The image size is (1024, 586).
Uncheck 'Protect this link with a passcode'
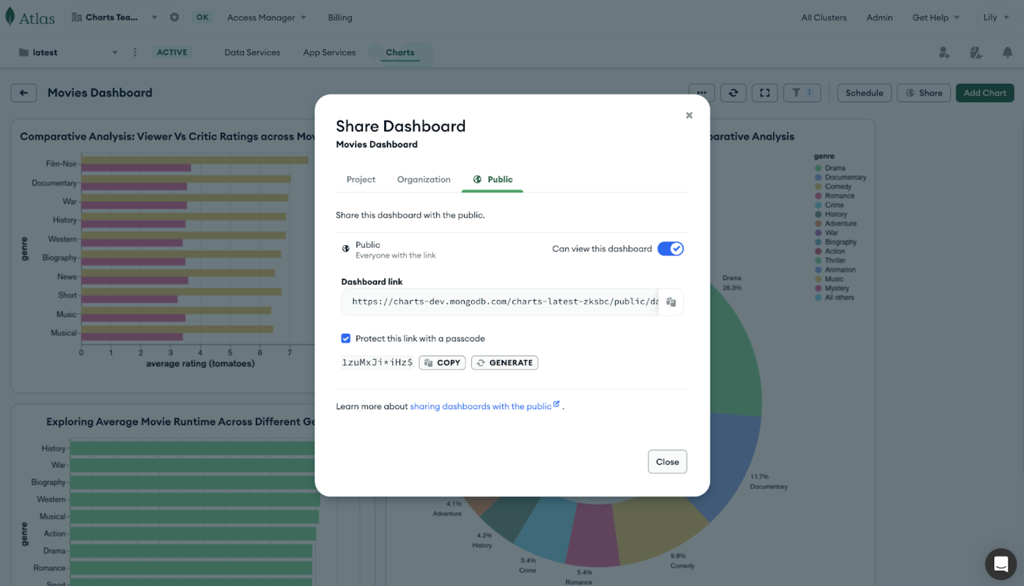(346, 338)
